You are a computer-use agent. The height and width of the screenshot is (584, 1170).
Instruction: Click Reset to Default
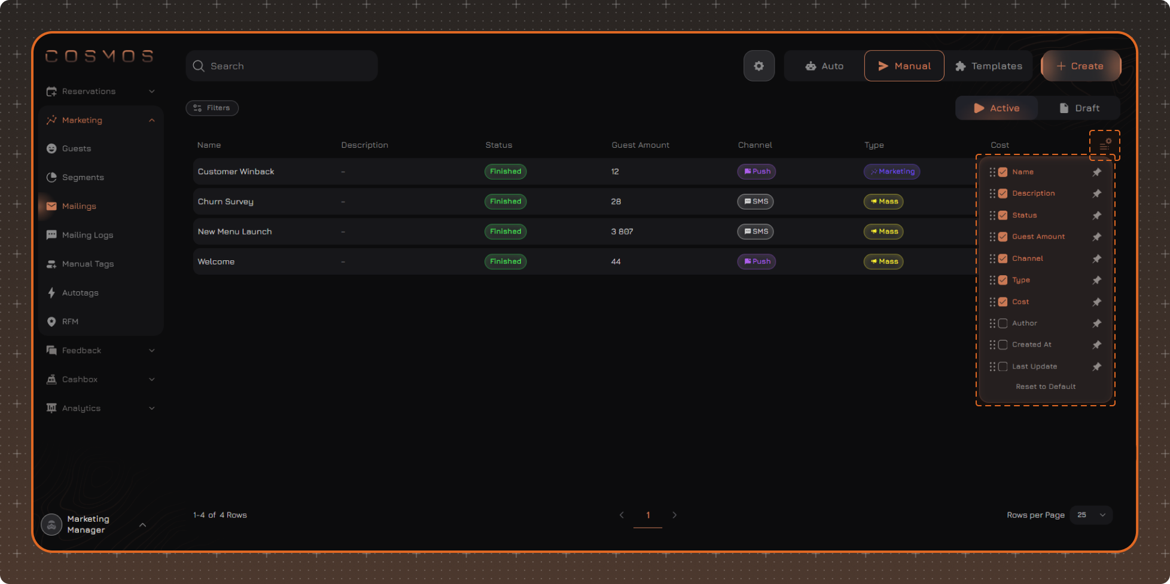coord(1046,387)
